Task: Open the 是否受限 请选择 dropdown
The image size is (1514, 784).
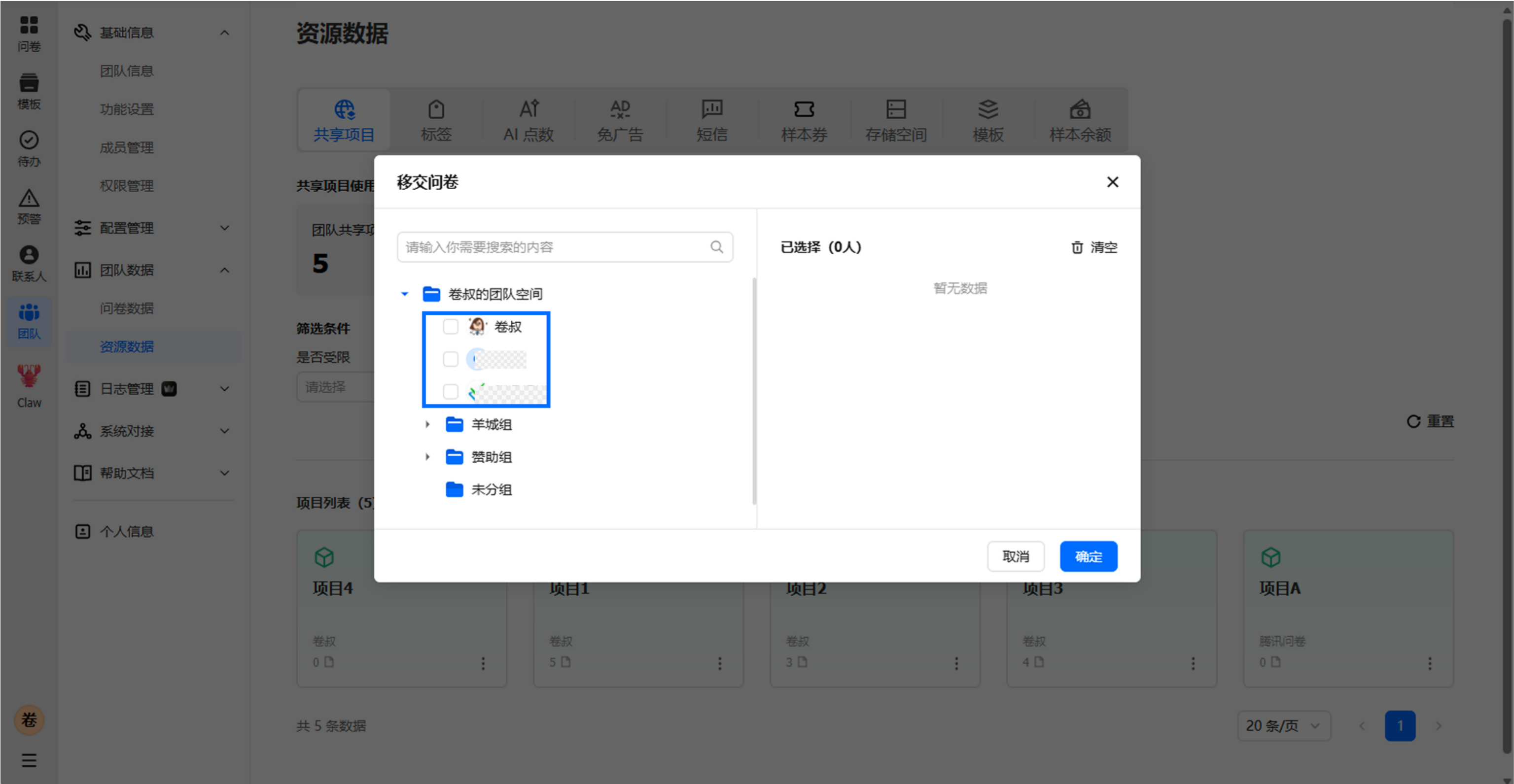Action: pos(335,387)
